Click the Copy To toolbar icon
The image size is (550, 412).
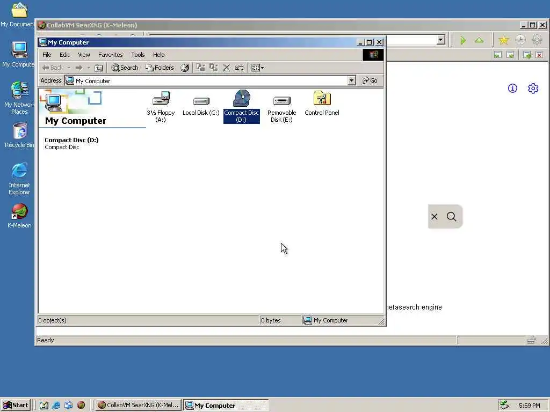(213, 68)
